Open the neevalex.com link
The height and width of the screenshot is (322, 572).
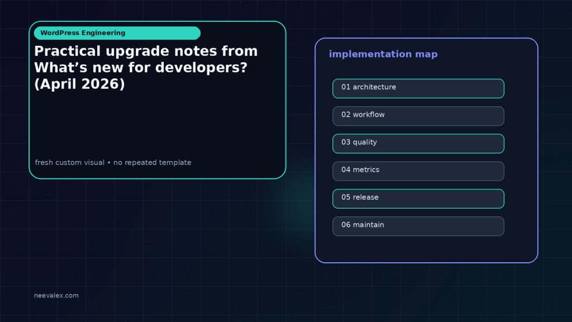(56, 295)
